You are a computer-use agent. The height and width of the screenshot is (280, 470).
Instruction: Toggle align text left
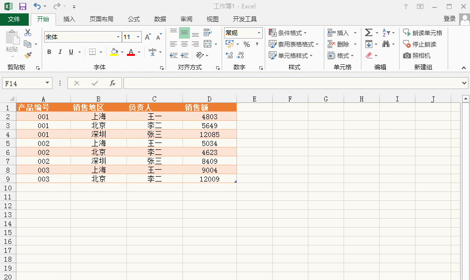(174, 44)
